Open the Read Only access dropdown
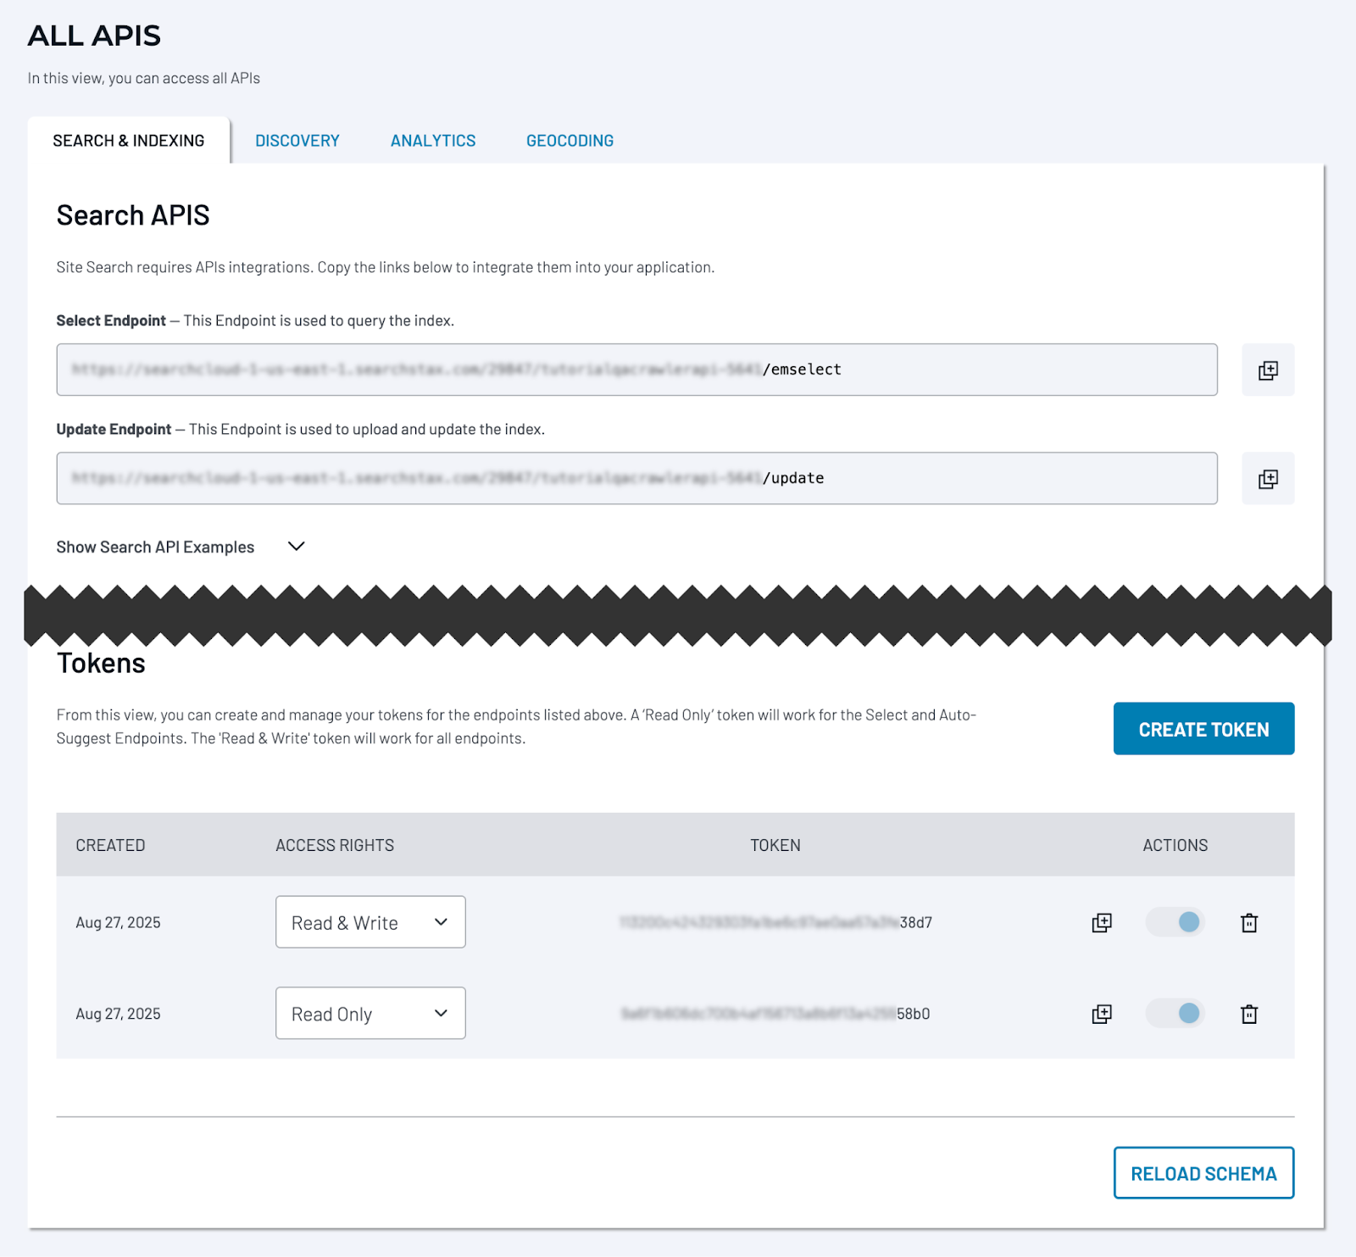This screenshot has width=1356, height=1257. 370,1014
